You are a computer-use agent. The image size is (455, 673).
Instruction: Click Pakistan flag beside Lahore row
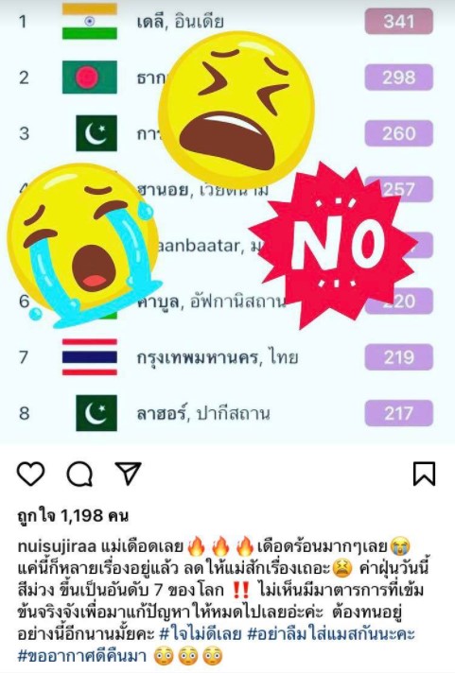coord(96,413)
